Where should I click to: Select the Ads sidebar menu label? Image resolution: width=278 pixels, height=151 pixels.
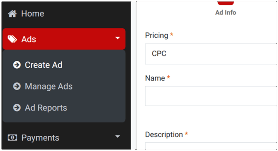pyautogui.click(x=29, y=39)
